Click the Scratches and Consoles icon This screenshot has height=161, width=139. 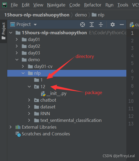18,134
